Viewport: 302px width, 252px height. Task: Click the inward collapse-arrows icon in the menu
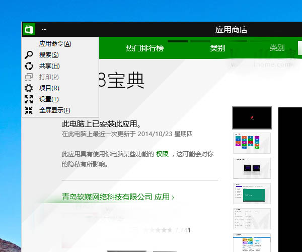(x=29, y=110)
